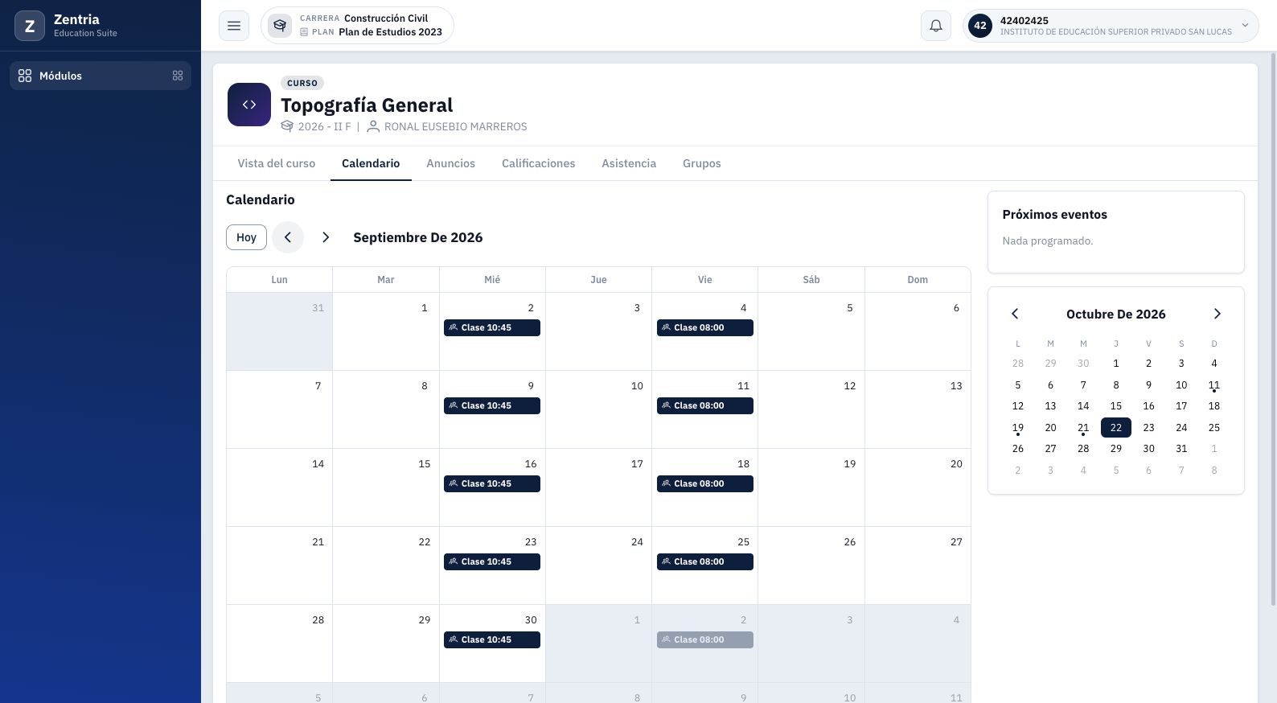
Task: Open the Anuncios tab
Action: pyautogui.click(x=450, y=163)
